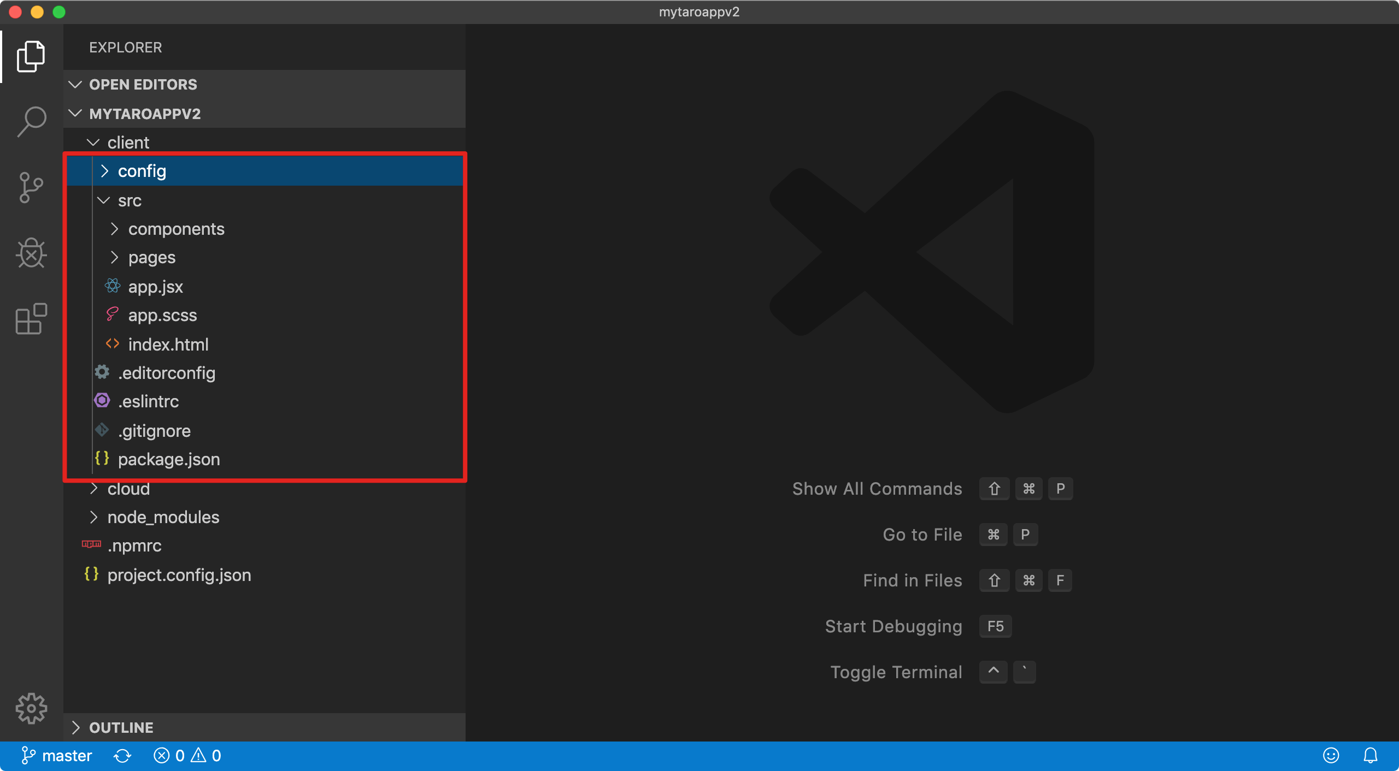The image size is (1399, 771).
Task: Collapse the OPEN EDITORS section
Action: click(x=142, y=85)
